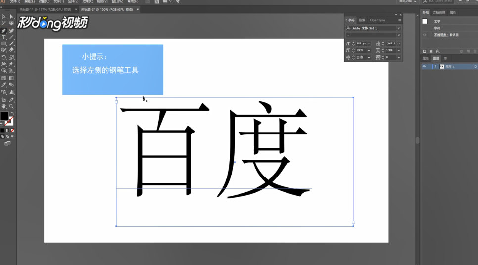Select the Paintbrush tool
Screen dimensions: 478x265
pyautogui.click(x=11, y=44)
